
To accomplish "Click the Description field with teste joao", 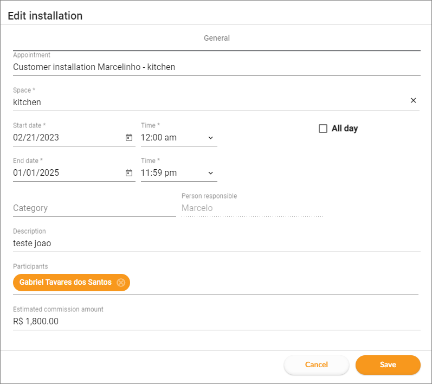I will [x=216, y=244].
